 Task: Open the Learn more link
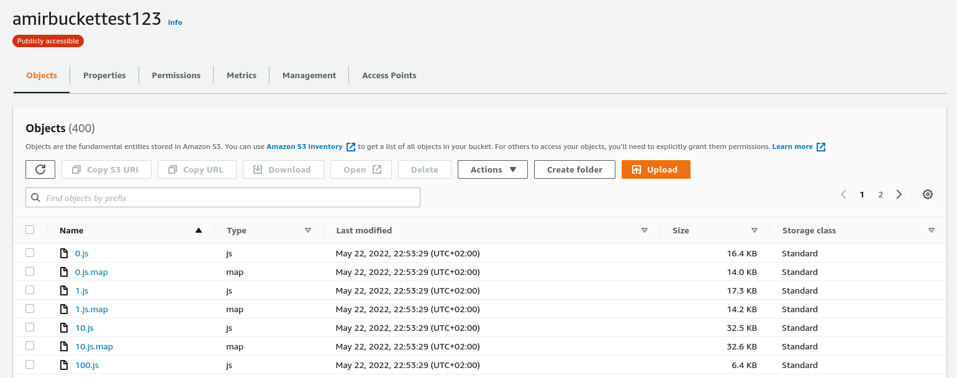point(792,147)
